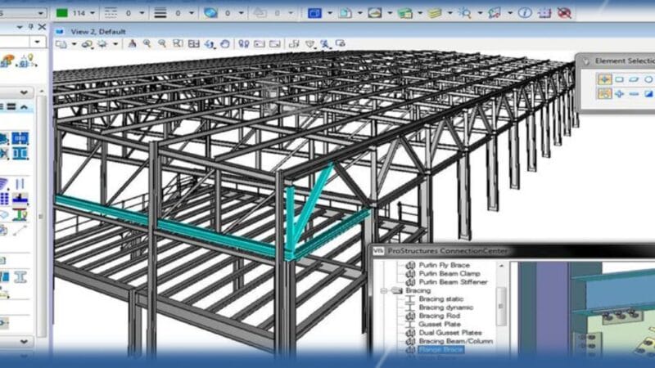This screenshot has height=368, width=655.
Task: Open the line weight dropdown arrow
Action: [192, 13]
